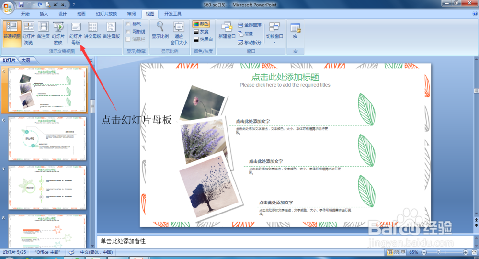
Task: Click the slide title placeholder 点击此处添加标题
Action: tap(285, 77)
